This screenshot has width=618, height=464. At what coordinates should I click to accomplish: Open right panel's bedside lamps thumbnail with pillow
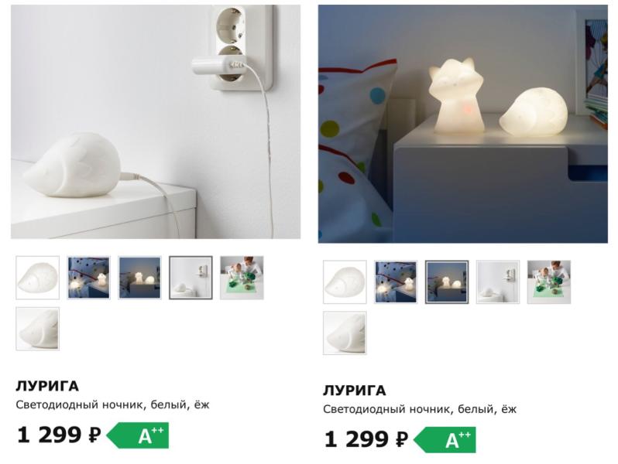pyautogui.click(x=396, y=282)
